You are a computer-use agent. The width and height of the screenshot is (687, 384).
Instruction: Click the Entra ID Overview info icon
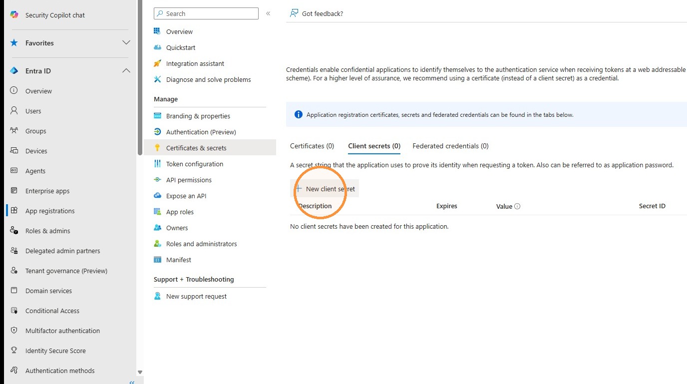[x=14, y=91]
